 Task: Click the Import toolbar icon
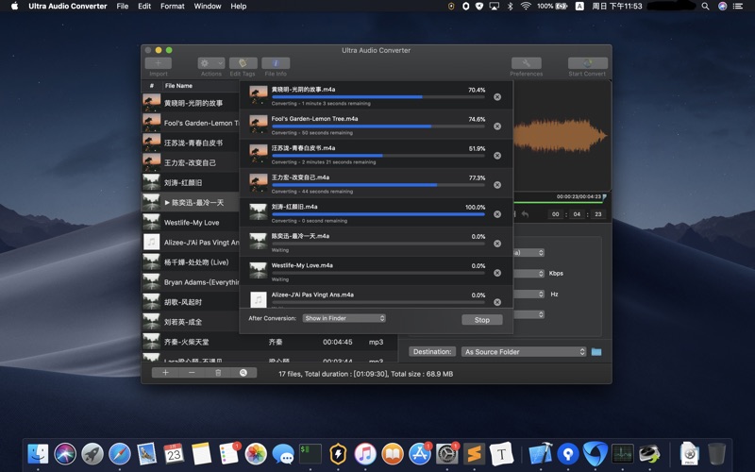pos(158,63)
